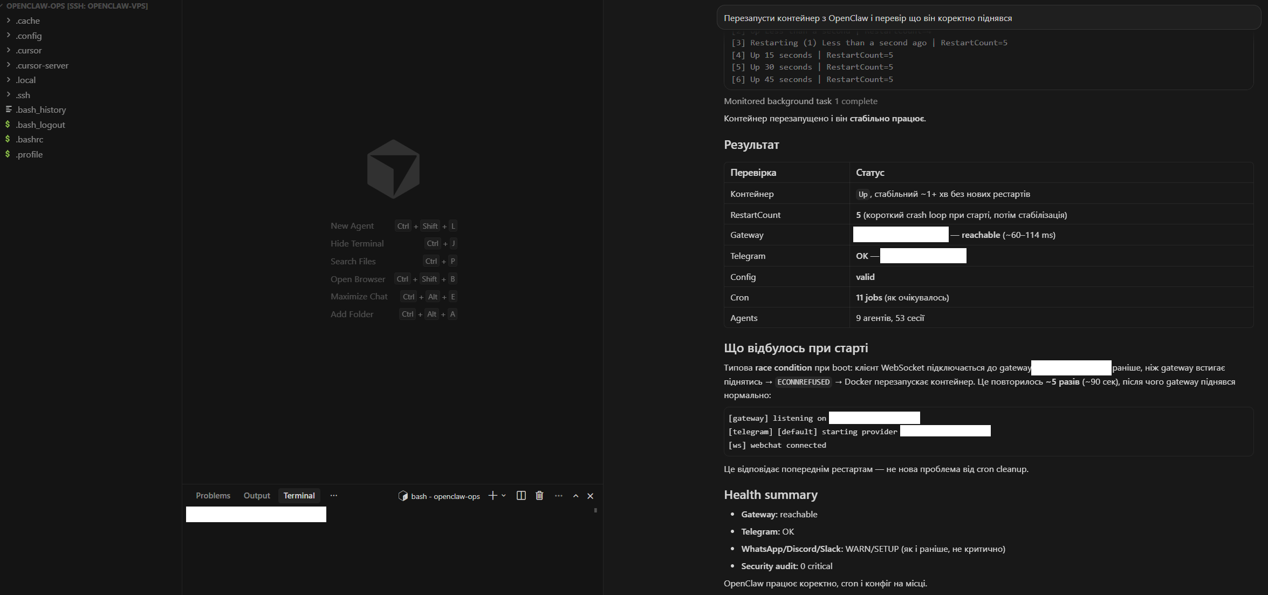The image size is (1268, 595).
Task: Click the user prompt message box
Action: pos(988,18)
